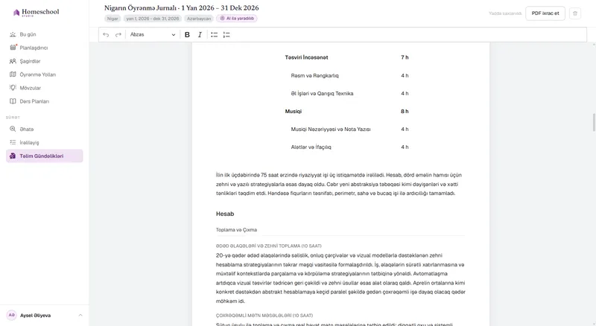Toggle bold formatting
Screen dimensions: 596x326
click(x=187, y=34)
